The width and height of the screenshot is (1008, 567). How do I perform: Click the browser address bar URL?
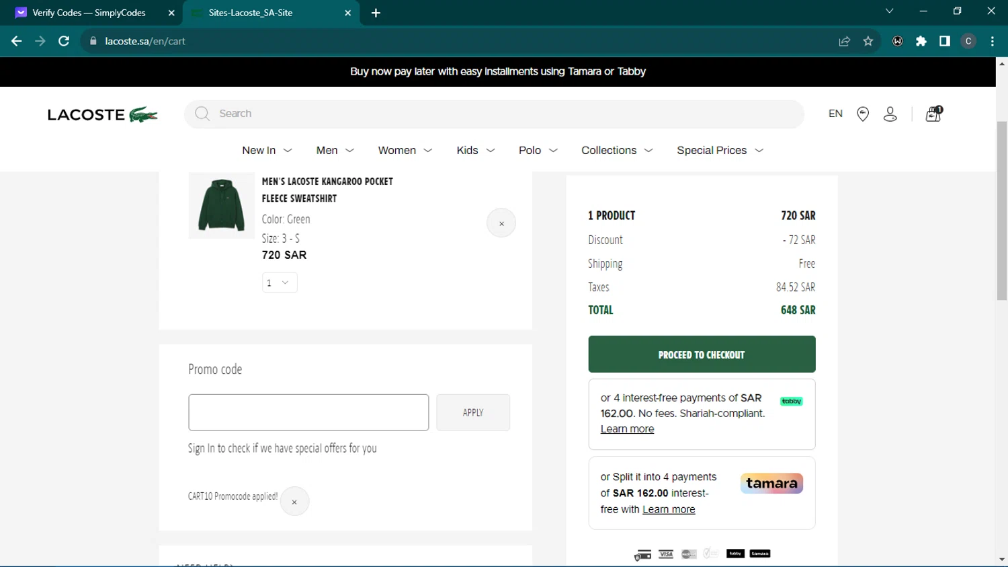click(145, 41)
